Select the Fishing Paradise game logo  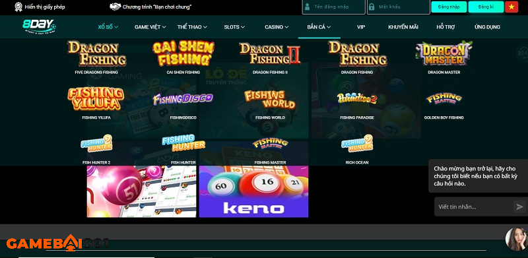click(x=357, y=99)
